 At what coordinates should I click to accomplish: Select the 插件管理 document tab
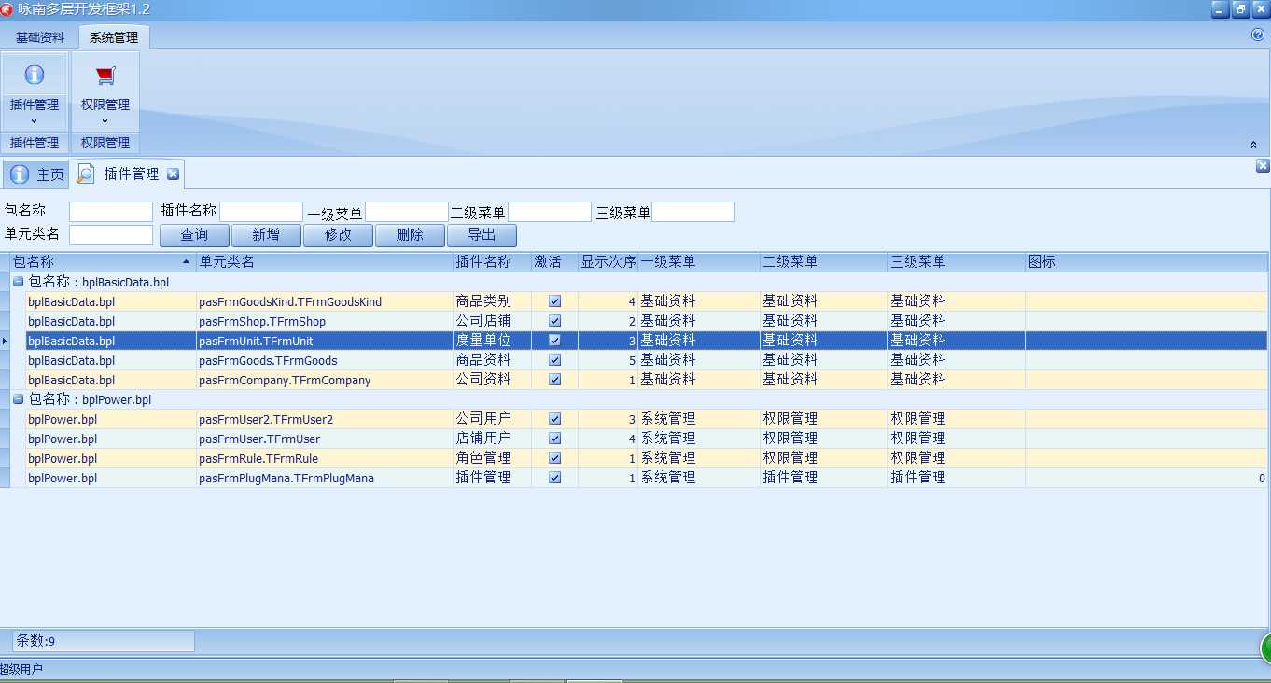tap(129, 174)
